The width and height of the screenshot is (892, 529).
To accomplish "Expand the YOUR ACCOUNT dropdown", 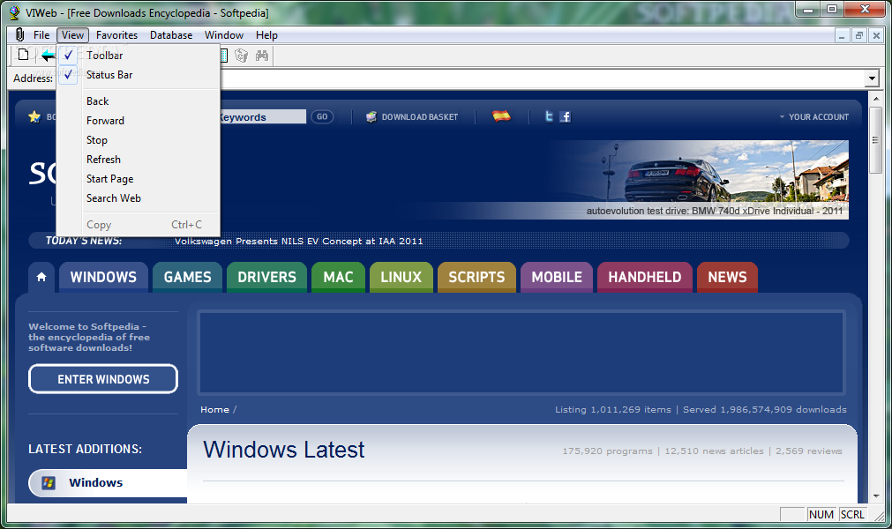I will click(814, 116).
